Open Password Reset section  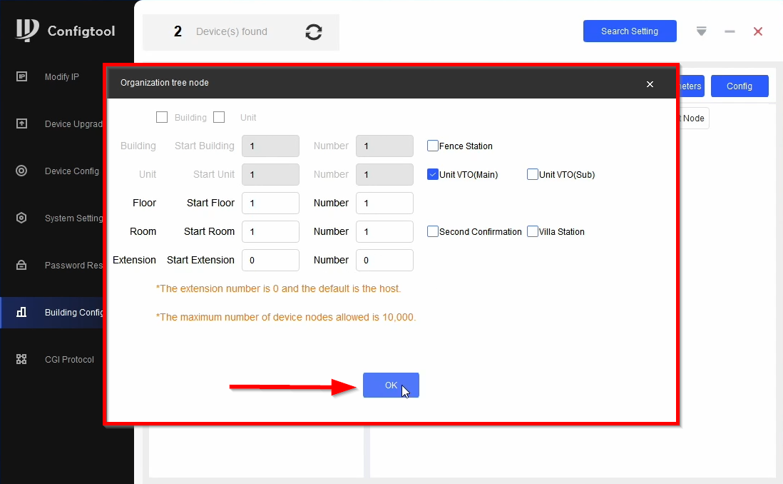(73, 265)
